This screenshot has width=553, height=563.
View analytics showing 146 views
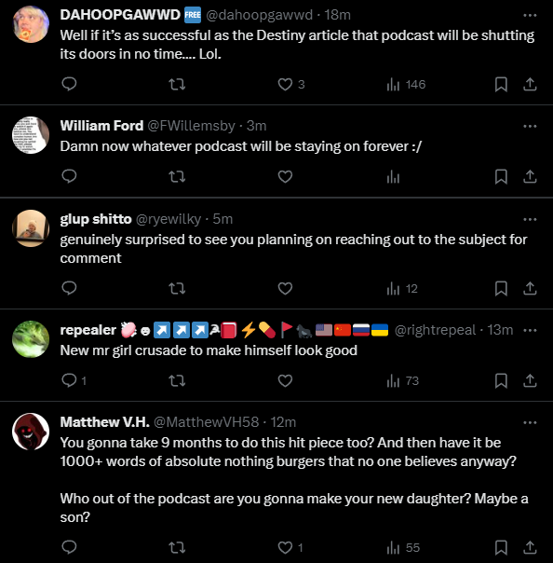click(406, 85)
